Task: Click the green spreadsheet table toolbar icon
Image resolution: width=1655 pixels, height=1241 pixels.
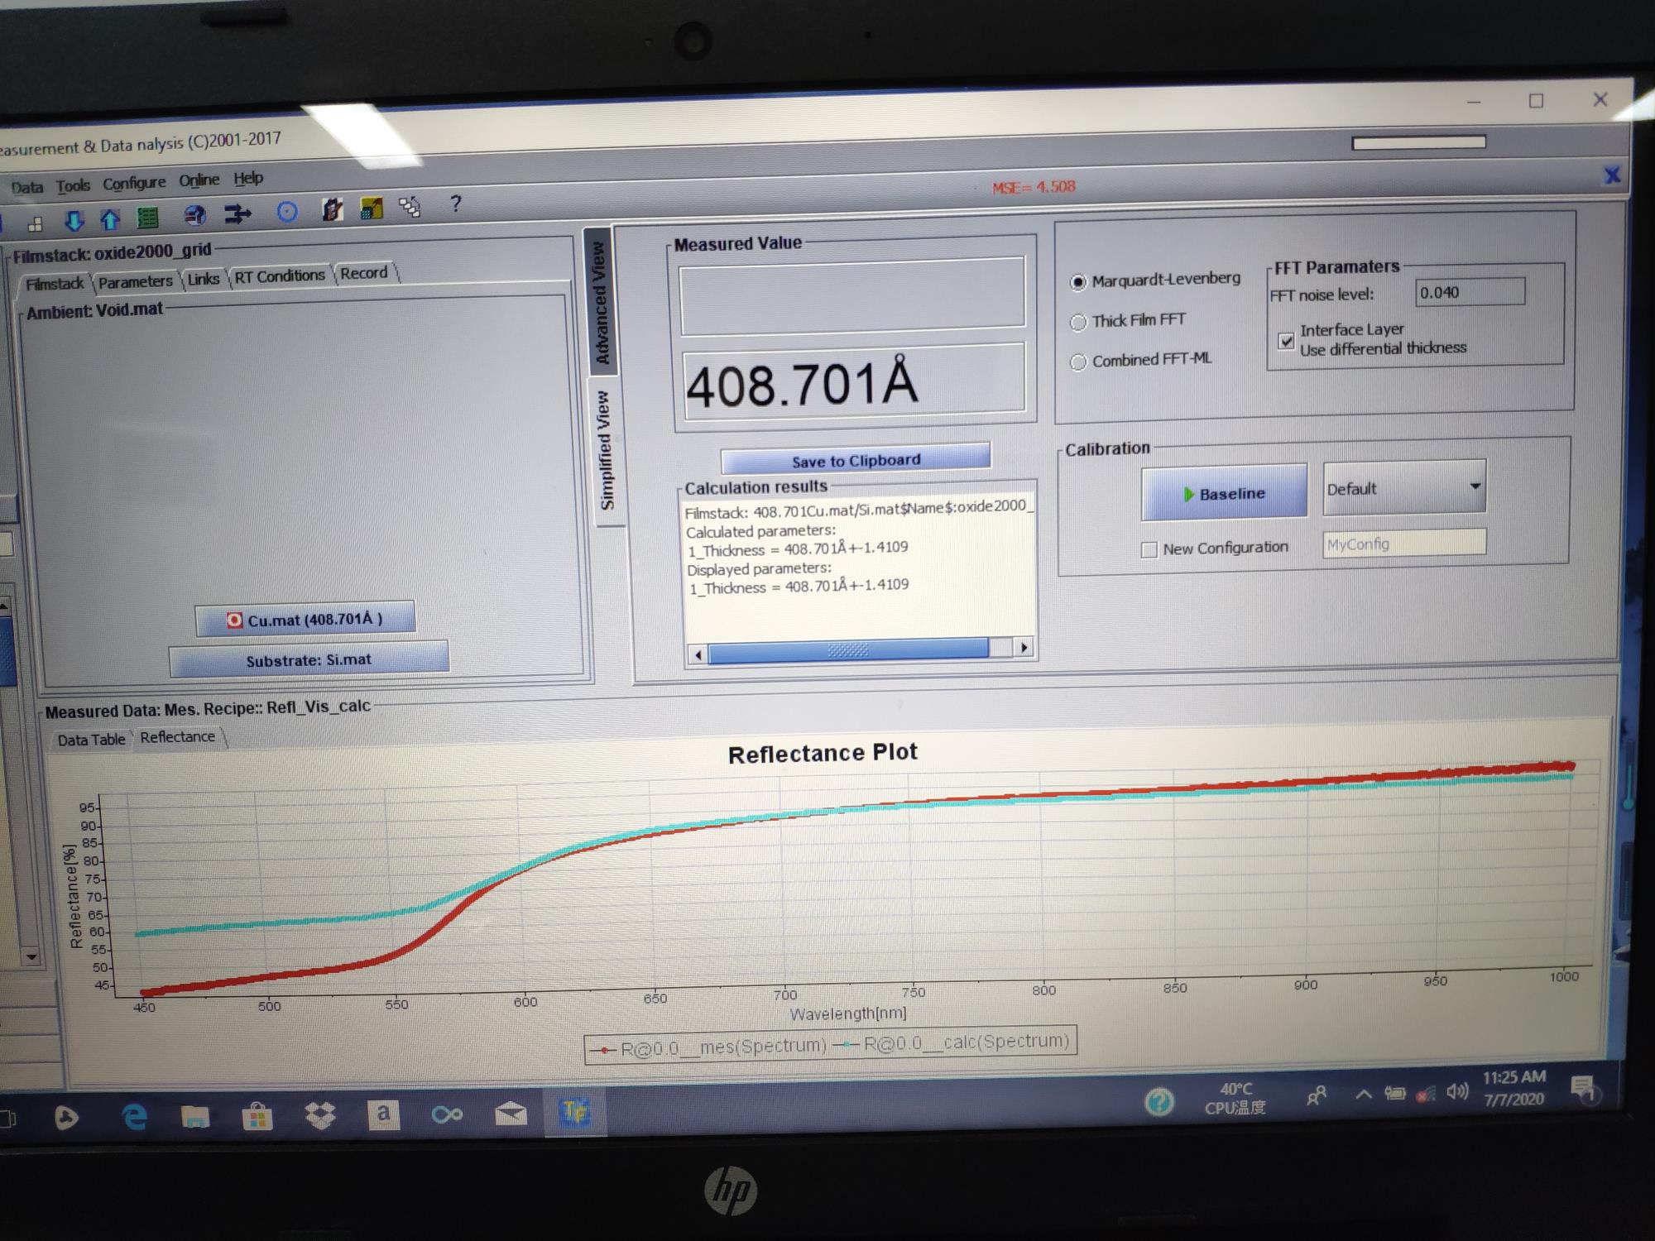Action: pyautogui.click(x=147, y=218)
